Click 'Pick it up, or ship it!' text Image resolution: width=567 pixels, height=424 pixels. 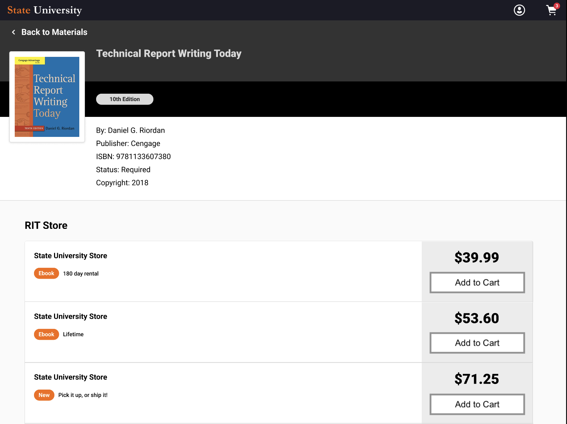(x=83, y=395)
